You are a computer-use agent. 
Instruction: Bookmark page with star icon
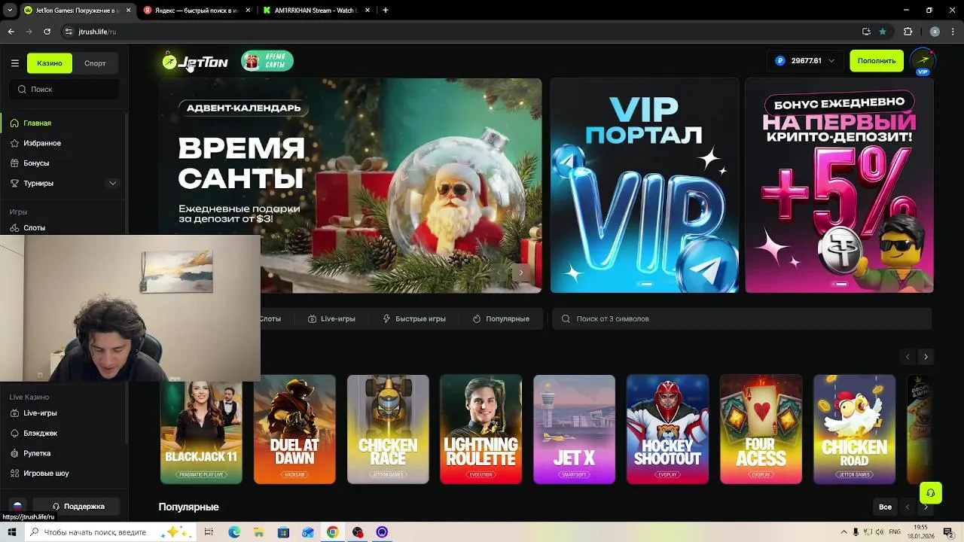[x=883, y=32]
